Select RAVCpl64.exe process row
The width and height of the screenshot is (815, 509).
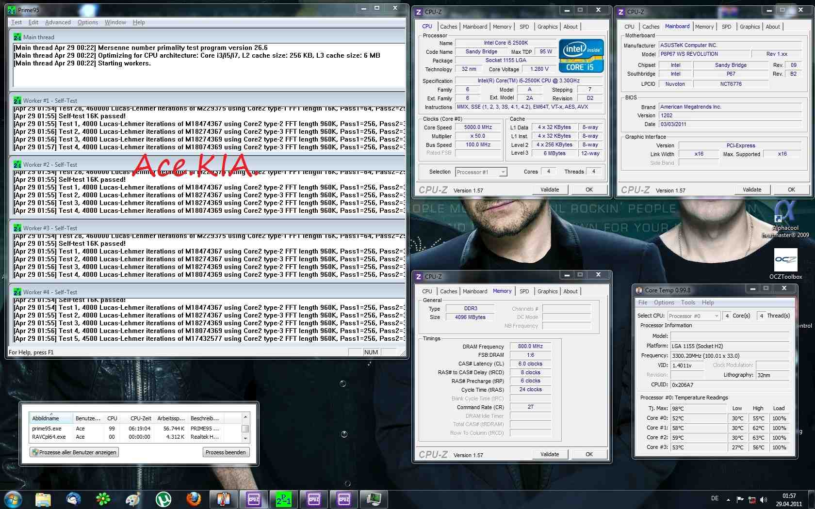[135, 437]
